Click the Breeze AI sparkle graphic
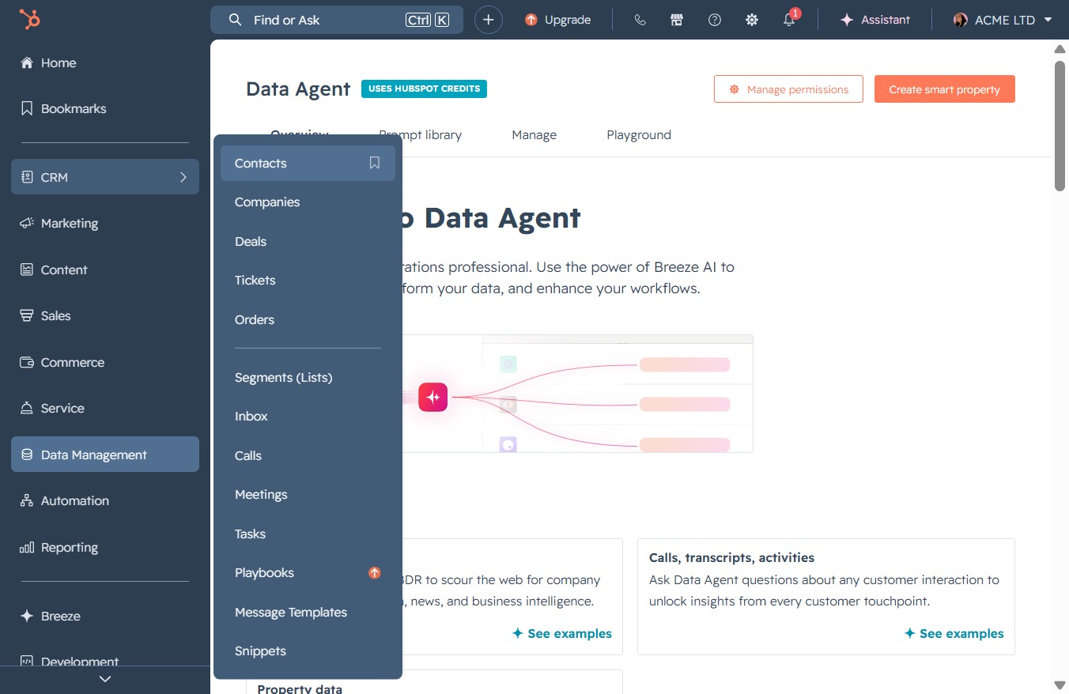Image resolution: width=1069 pixels, height=694 pixels. (433, 397)
